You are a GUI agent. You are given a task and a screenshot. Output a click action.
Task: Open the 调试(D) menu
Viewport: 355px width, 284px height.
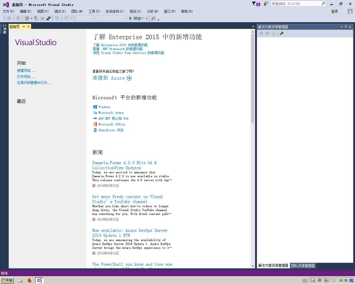click(60, 11)
